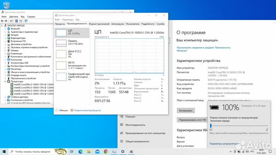Open the notification center icon
This screenshot has height=155, width=276.
click(270, 152)
